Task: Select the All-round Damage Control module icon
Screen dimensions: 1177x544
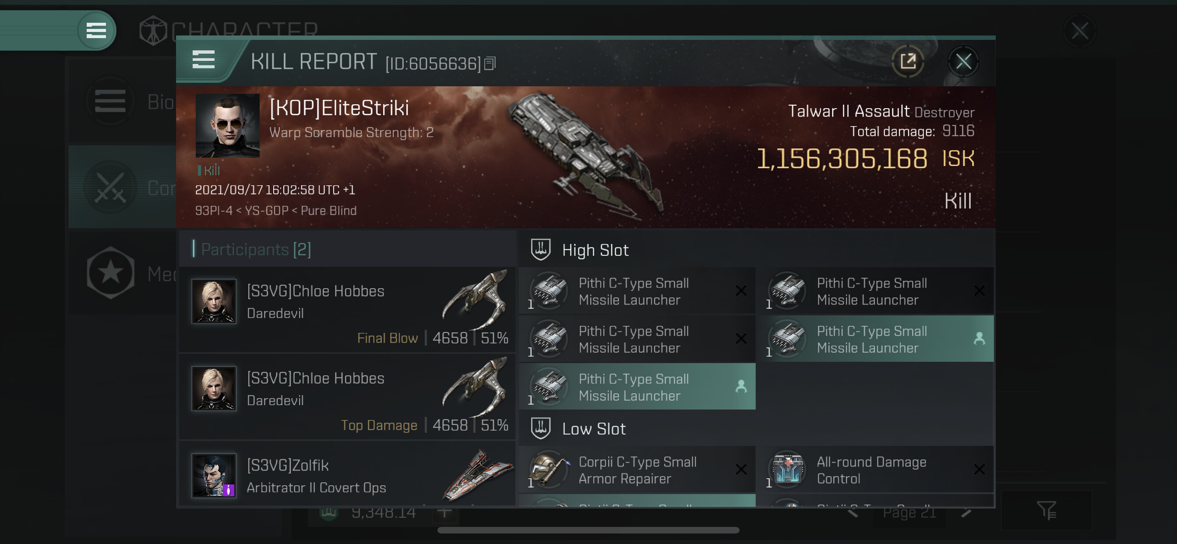Action: [787, 470]
